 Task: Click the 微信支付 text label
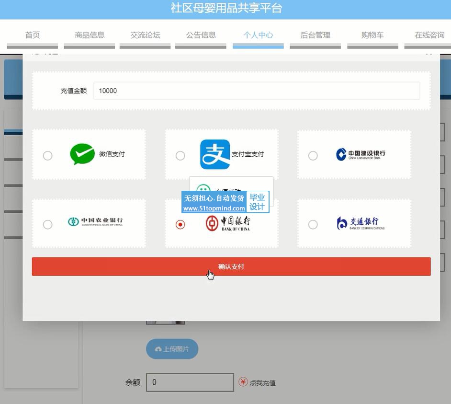(112, 154)
